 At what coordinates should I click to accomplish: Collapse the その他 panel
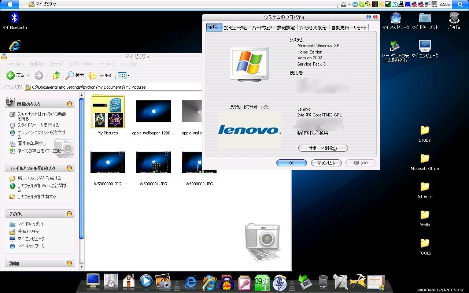tap(69, 214)
